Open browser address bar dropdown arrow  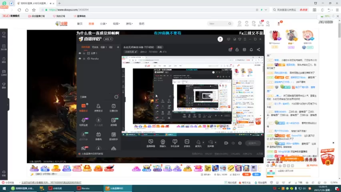point(266,10)
